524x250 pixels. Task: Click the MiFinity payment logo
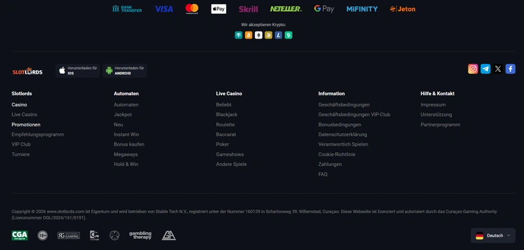(x=362, y=9)
